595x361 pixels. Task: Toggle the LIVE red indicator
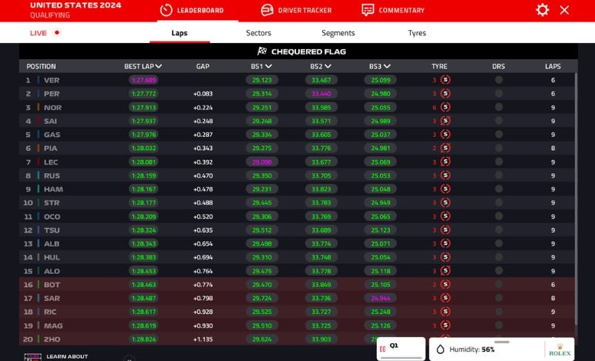pos(57,33)
